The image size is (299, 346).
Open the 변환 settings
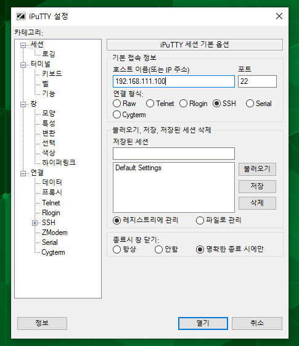coord(49,133)
